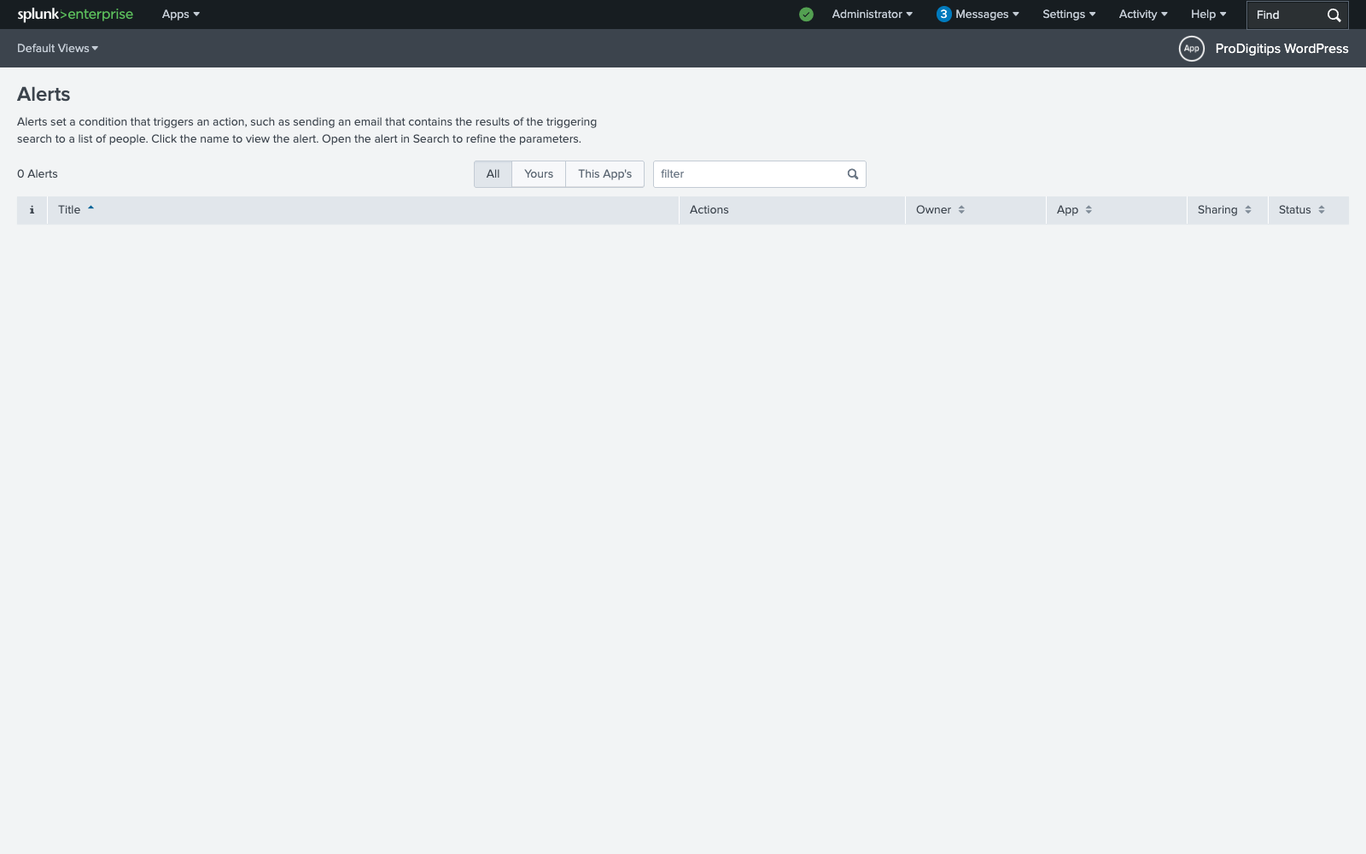Click the green system health status icon
This screenshot has width=1366, height=854.
806,15
